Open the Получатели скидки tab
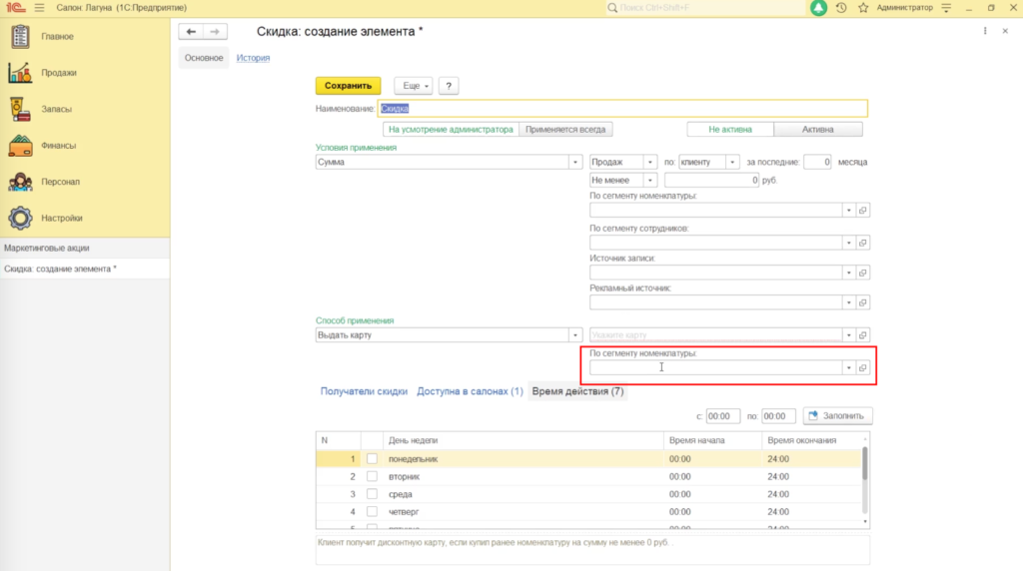Screen dimensions: 1023x571 click(x=364, y=391)
